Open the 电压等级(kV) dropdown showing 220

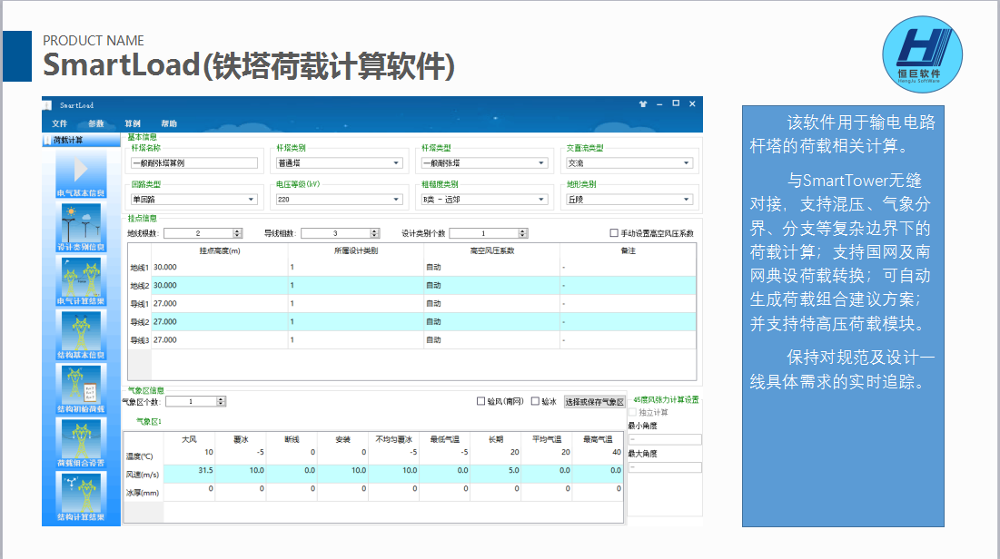(x=340, y=200)
